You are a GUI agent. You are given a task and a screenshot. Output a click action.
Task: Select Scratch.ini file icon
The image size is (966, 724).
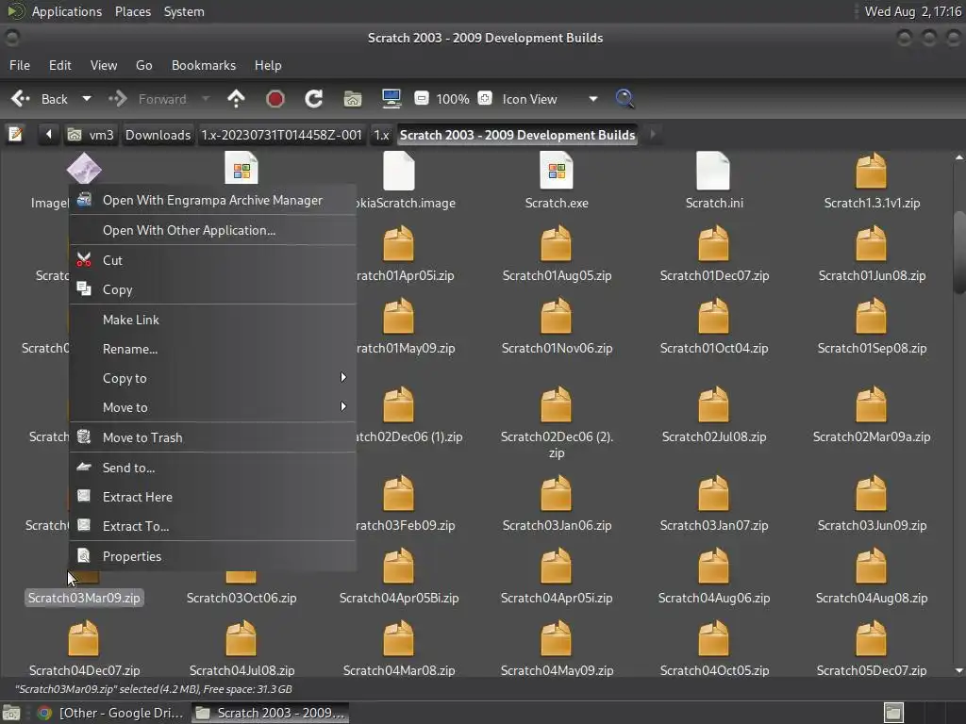coord(713,171)
